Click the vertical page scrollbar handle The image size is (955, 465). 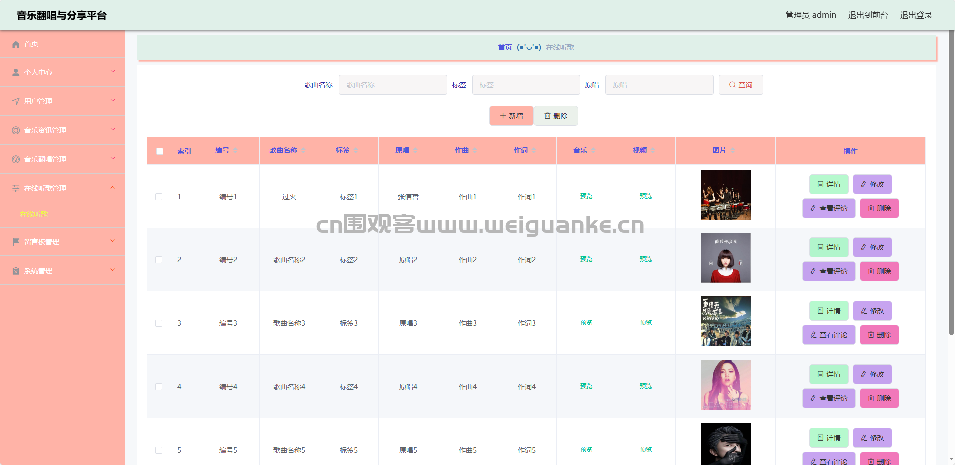(x=951, y=183)
